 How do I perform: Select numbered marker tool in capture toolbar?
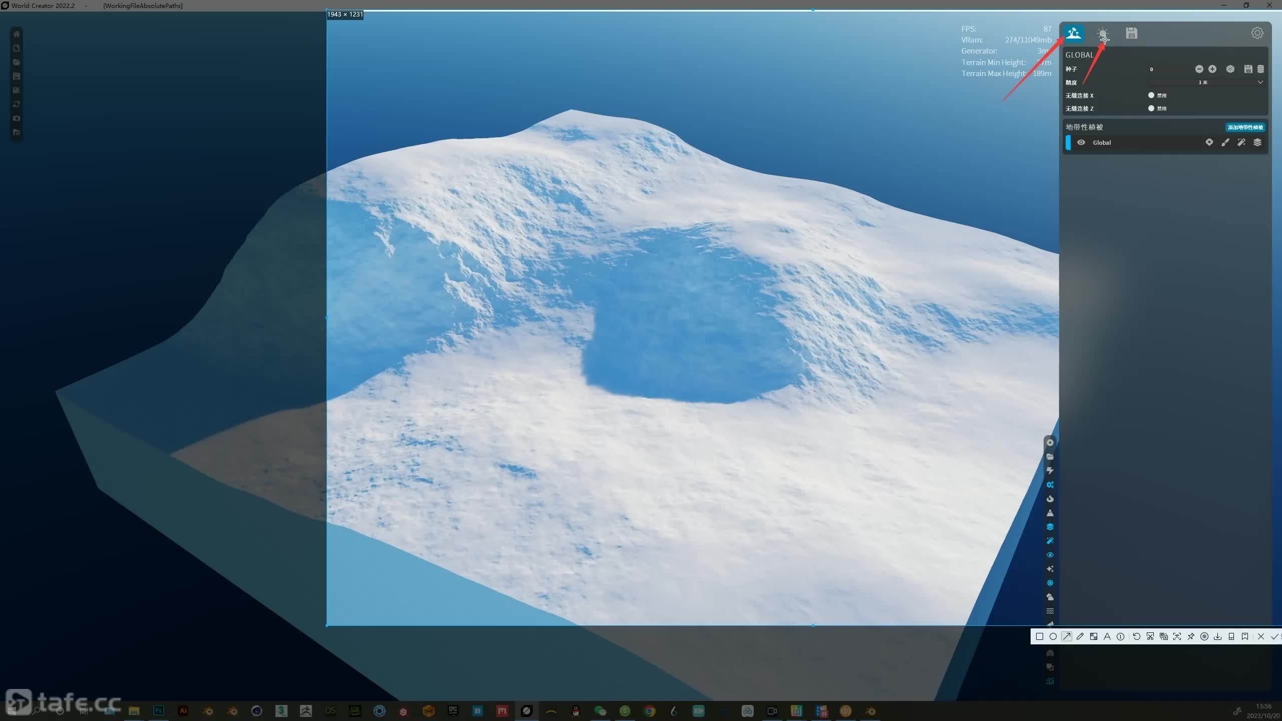coord(1121,636)
